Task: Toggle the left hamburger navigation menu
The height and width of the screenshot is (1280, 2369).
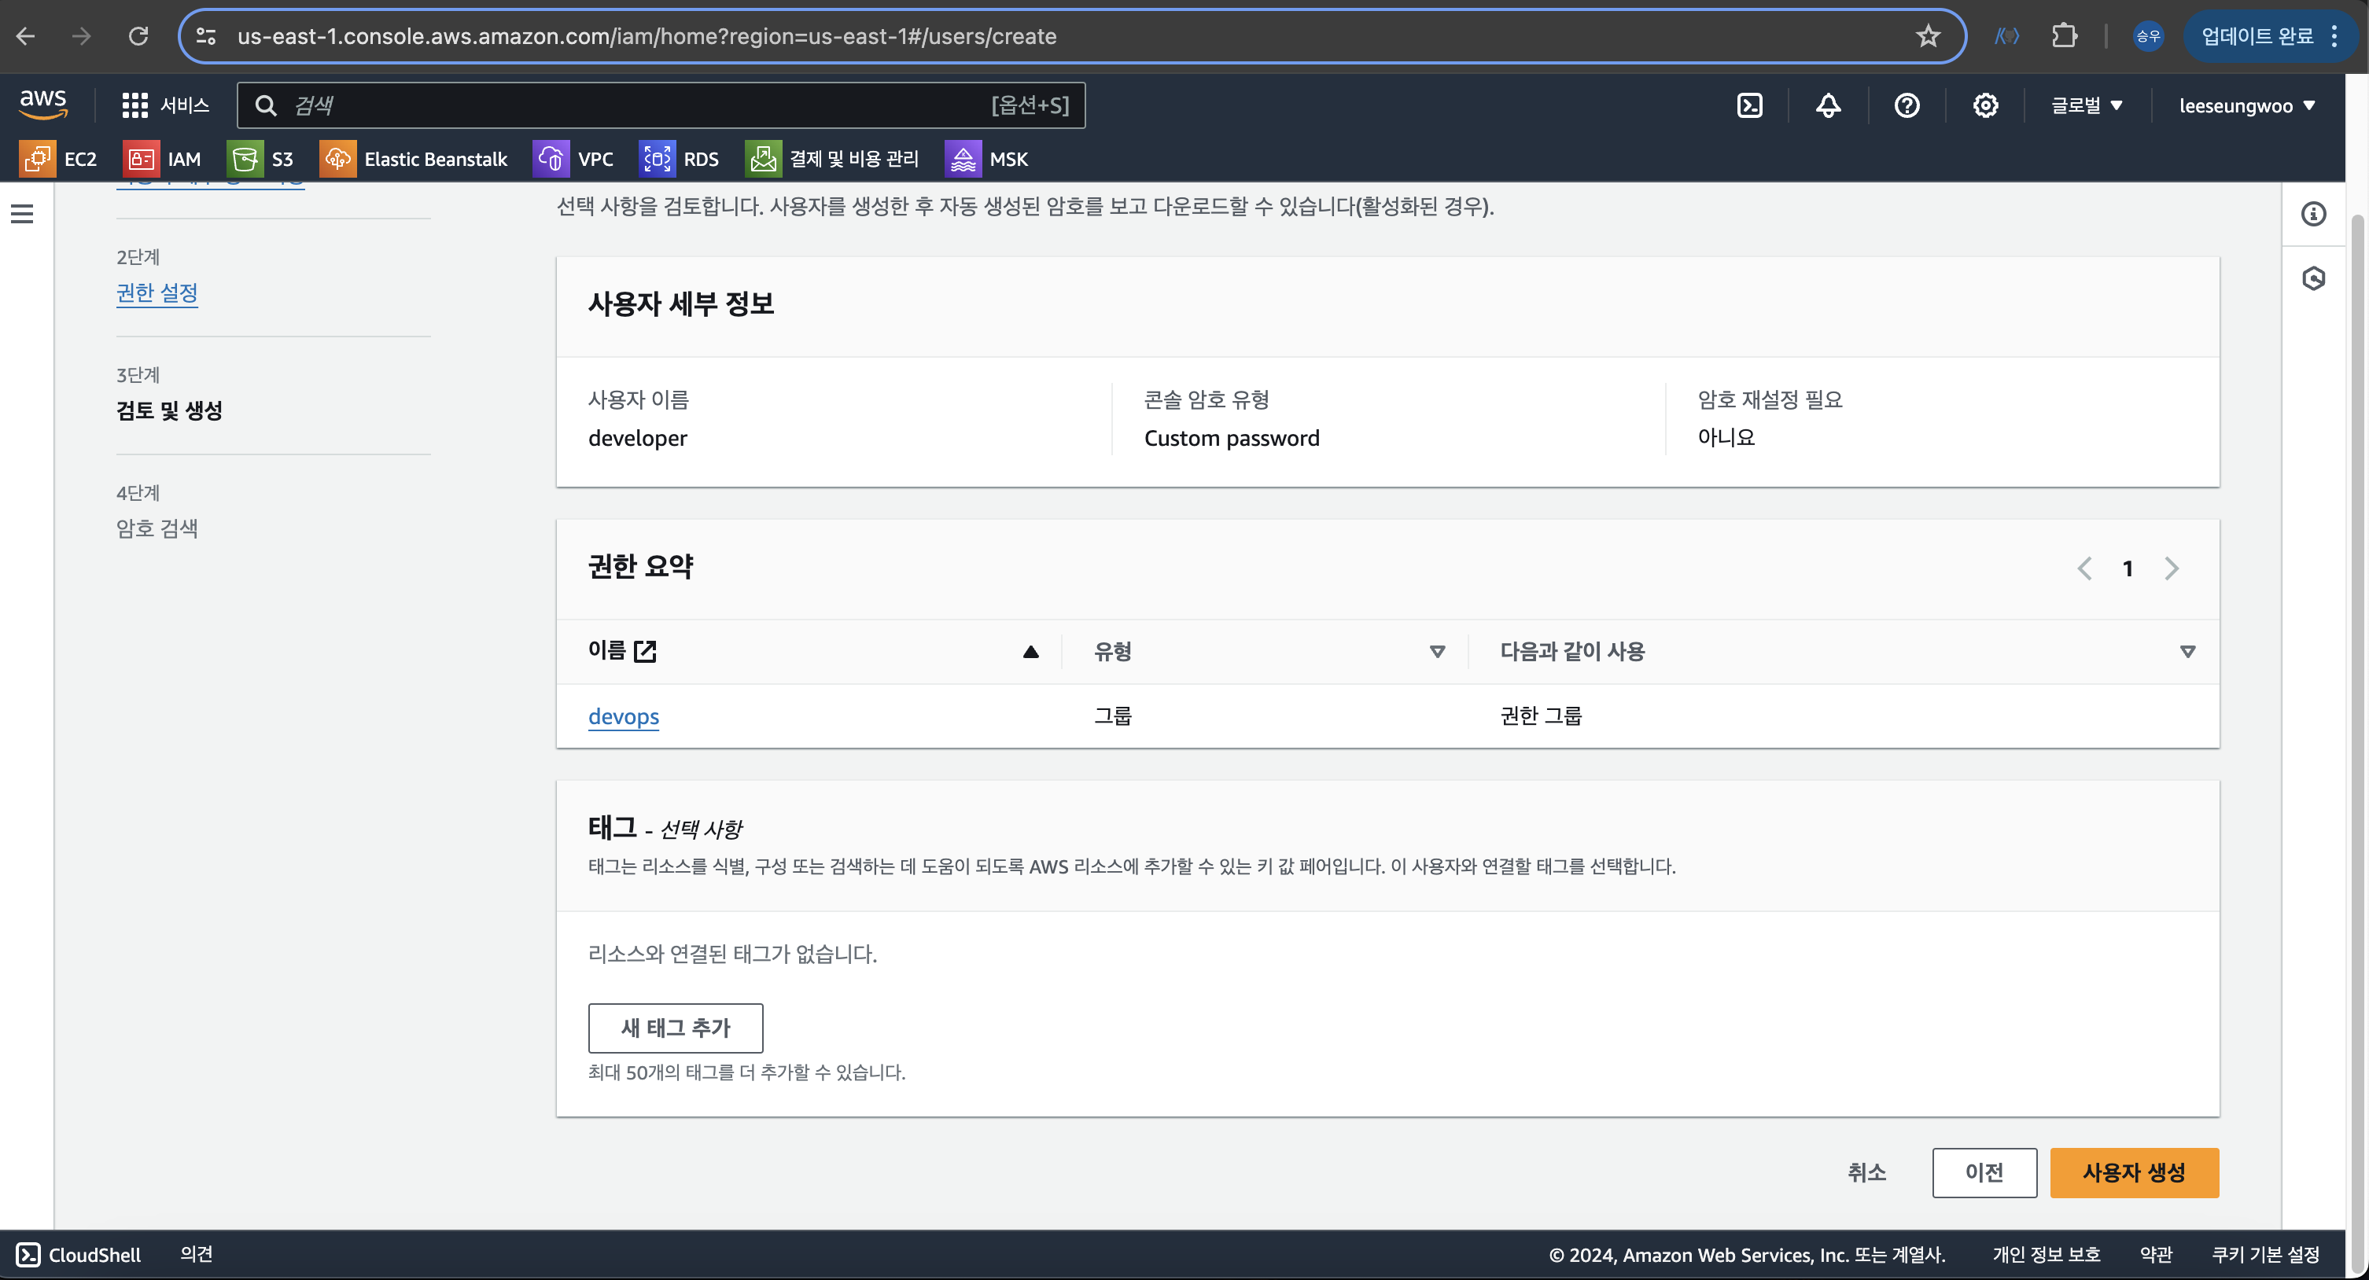Action: pyautogui.click(x=22, y=215)
